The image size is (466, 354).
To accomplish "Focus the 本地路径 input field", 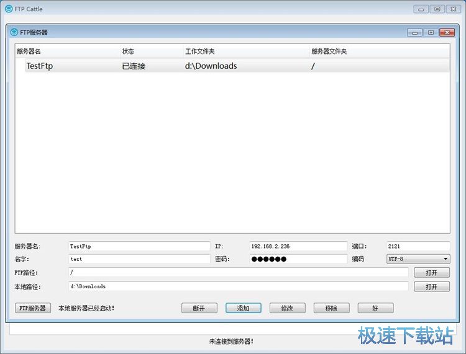I will click(239, 286).
